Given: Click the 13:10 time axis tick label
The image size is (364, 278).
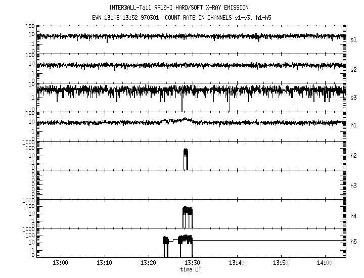Looking at the screenshot, I should pos(104,263).
